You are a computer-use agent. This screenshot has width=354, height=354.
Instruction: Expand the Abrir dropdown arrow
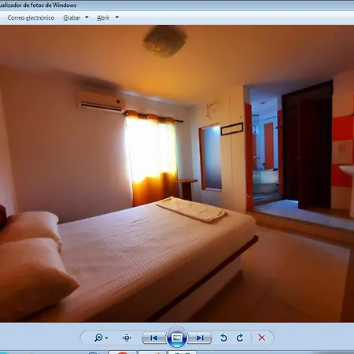coord(117,17)
